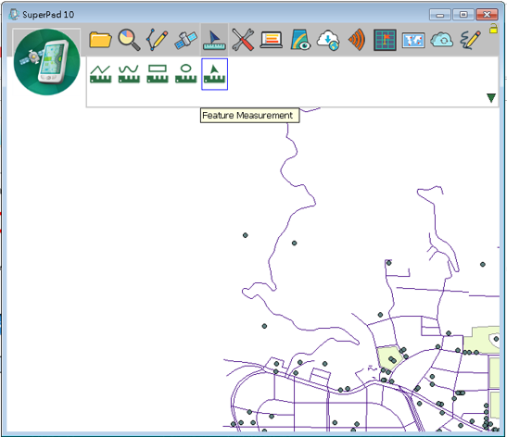Expand the green down-arrow panel toggle
Screen dimensions: 507x437
coord(491,98)
